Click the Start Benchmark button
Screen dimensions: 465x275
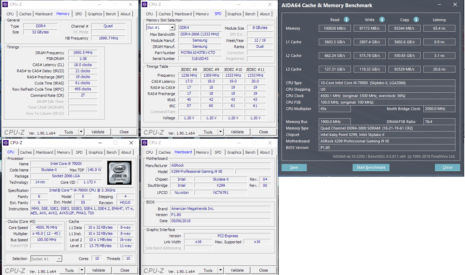click(x=371, y=167)
